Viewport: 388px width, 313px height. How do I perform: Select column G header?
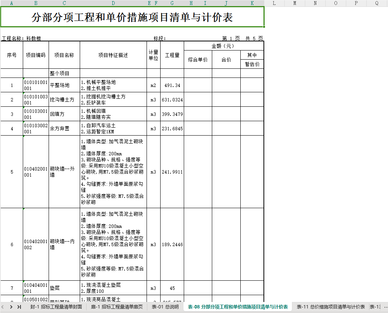172,3
